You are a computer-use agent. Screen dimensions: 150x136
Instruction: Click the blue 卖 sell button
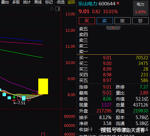coord(105,21)
